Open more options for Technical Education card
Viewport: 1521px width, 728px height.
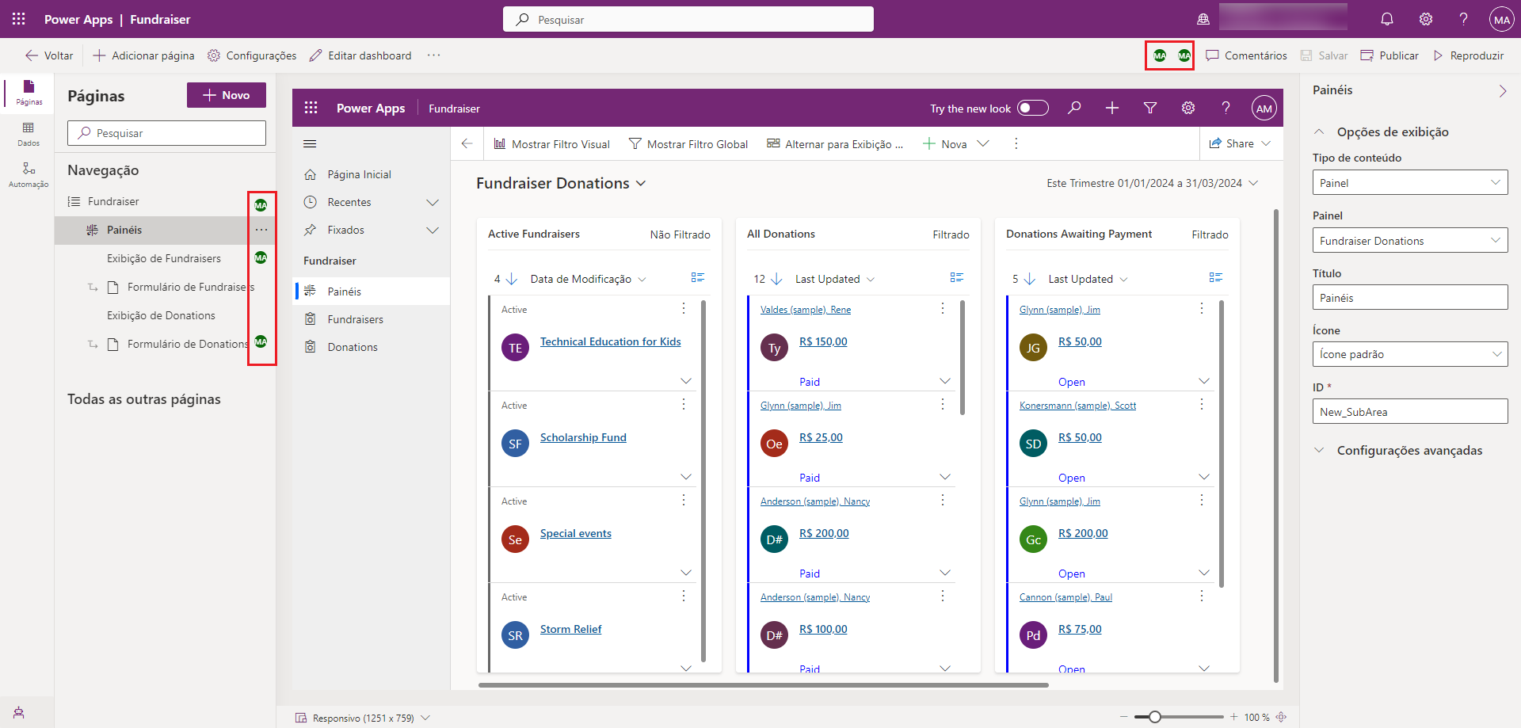(x=684, y=308)
